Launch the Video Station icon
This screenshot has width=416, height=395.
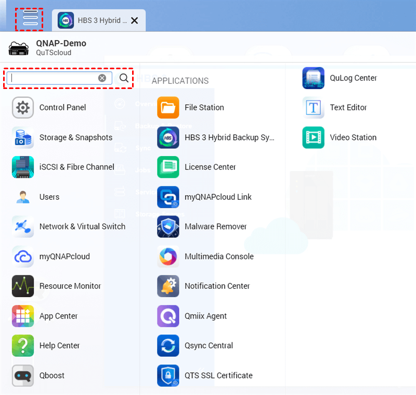pyautogui.click(x=314, y=137)
